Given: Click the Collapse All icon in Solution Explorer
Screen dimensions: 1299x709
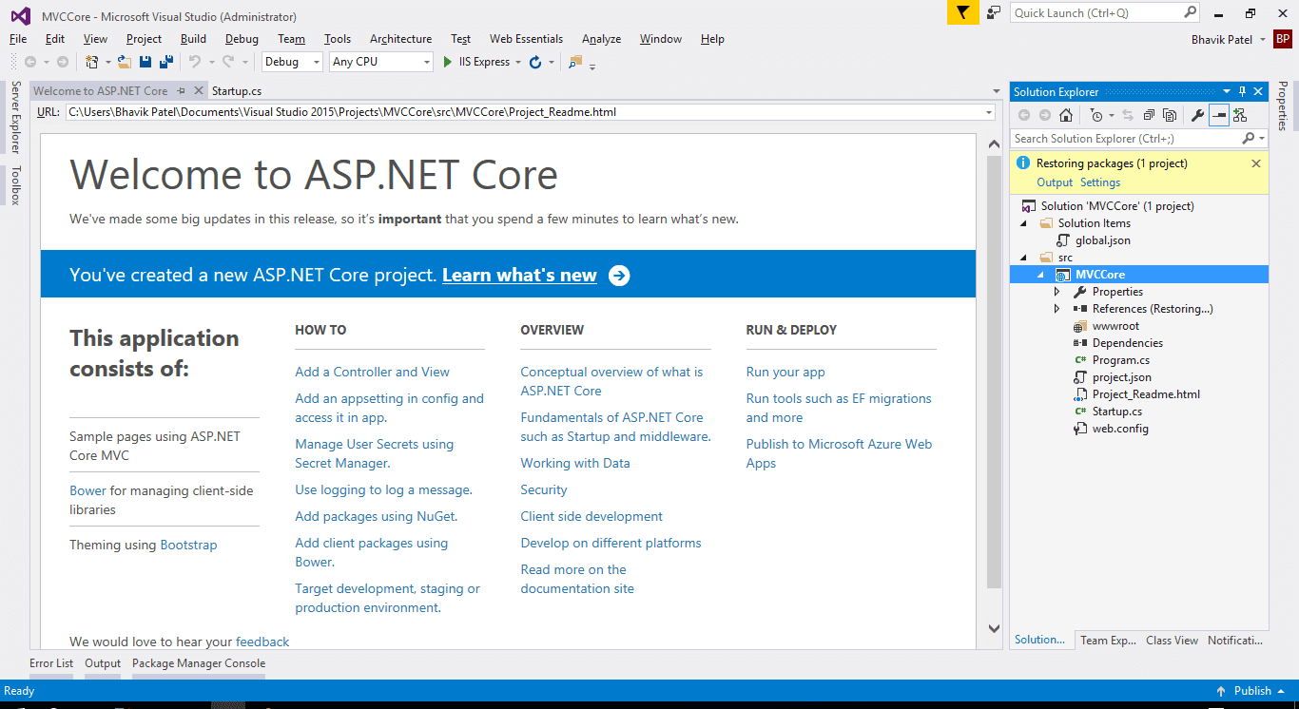Looking at the screenshot, I should (1149, 115).
